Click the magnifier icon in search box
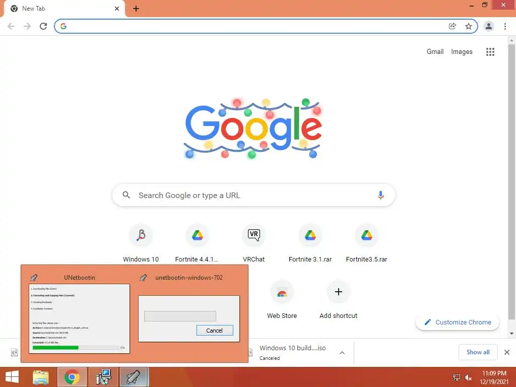 point(126,195)
